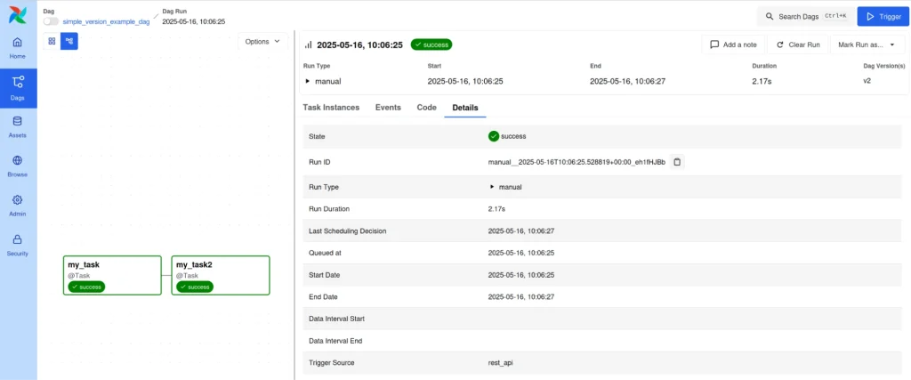Open the Assets sidebar item
This screenshot has width=911, height=380.
click(x=18, y=126)
